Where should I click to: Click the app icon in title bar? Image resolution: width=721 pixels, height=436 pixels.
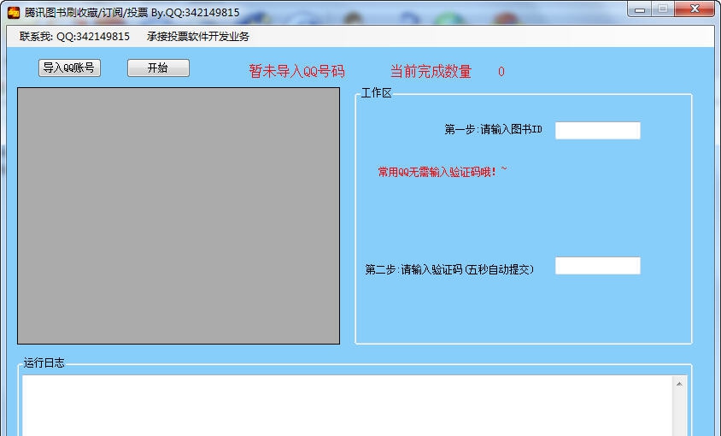coord(14,13)
